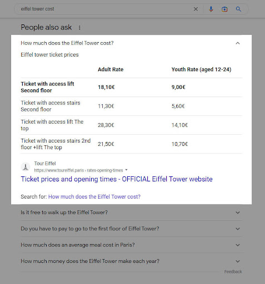Expand the average meal cost in Paris question
265x284 pixels.
tap(131, 245)
